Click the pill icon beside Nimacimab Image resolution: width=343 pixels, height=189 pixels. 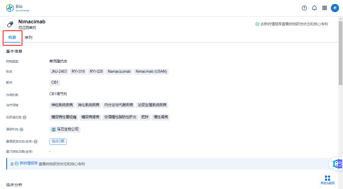(x=10, y=24)
